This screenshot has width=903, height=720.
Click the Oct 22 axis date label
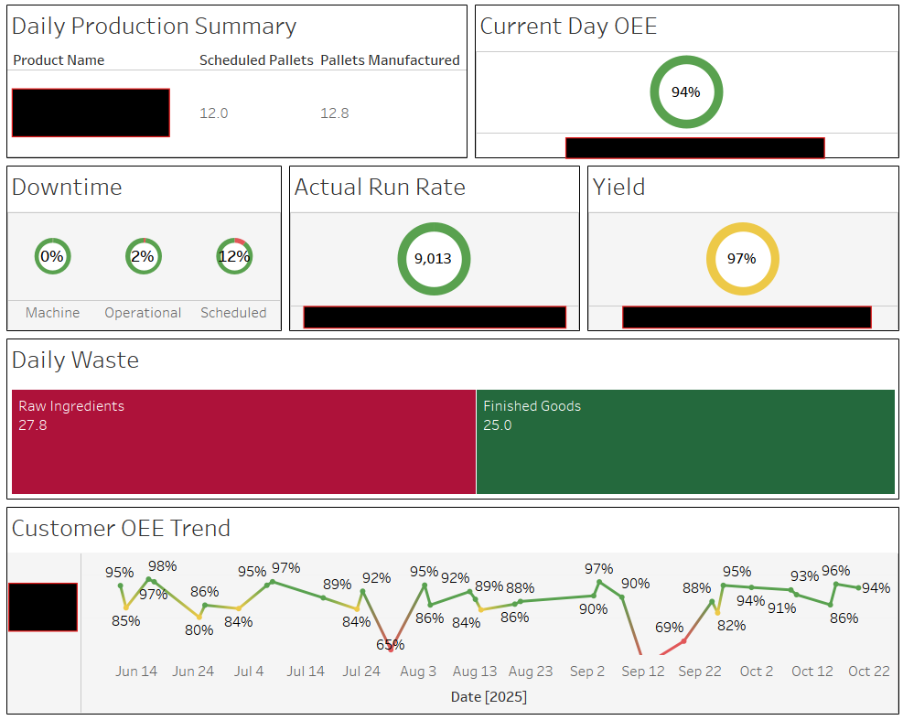pyautogui.click(x=868, y=672)
